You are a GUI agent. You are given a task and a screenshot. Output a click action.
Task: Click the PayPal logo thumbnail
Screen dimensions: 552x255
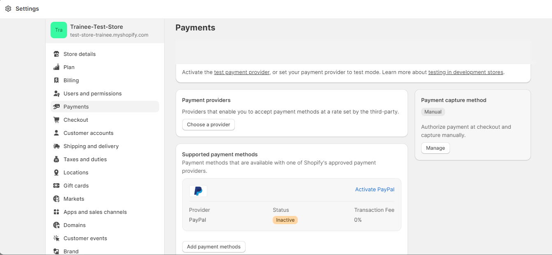(x=198, y=190)
